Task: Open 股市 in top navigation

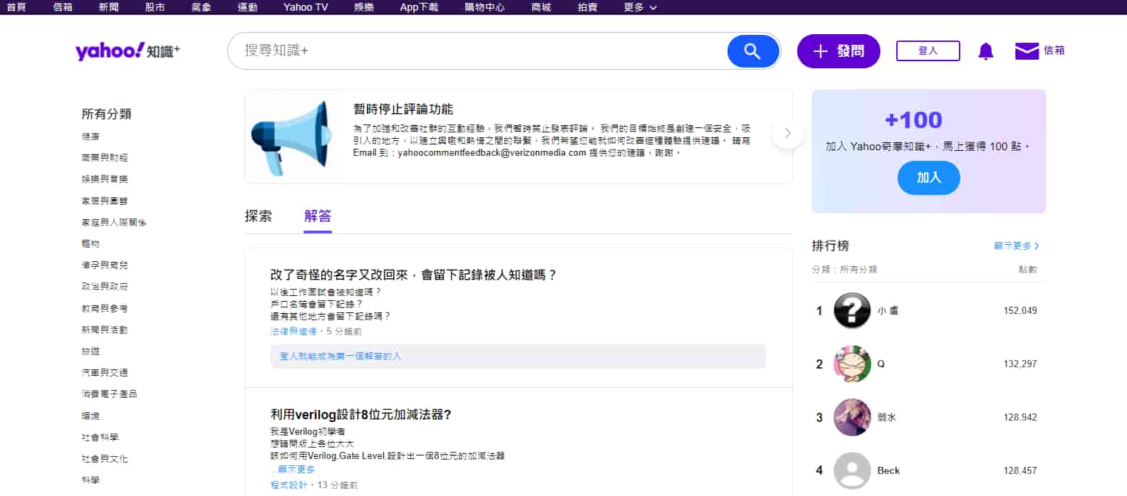Action: (x=155, y=7)
